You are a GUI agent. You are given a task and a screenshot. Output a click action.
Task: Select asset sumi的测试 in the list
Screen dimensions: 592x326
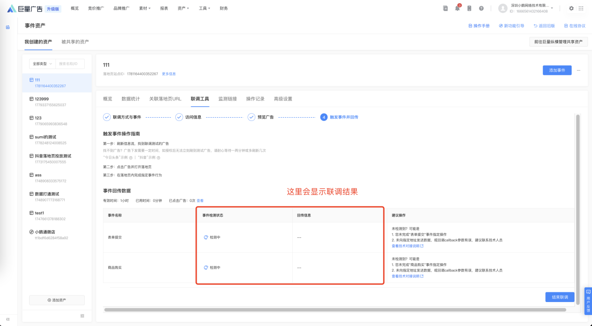click(x=57, y=140)
